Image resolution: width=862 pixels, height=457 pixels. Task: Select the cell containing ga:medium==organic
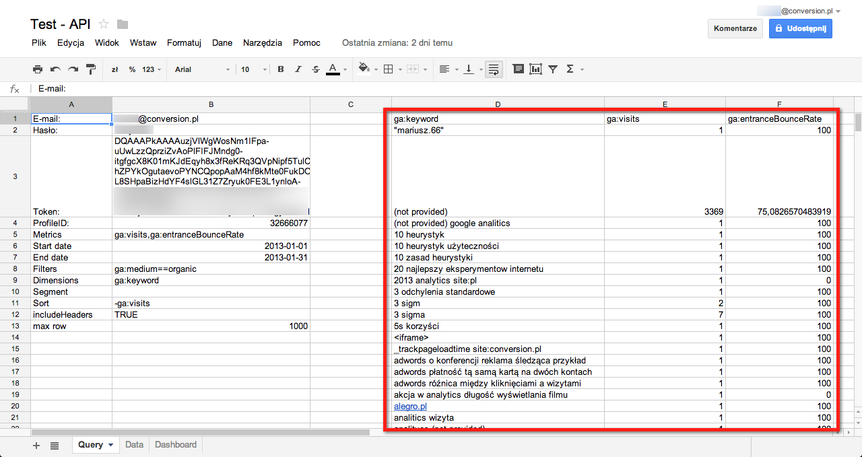pyautogui.click(x=211, y=269)
